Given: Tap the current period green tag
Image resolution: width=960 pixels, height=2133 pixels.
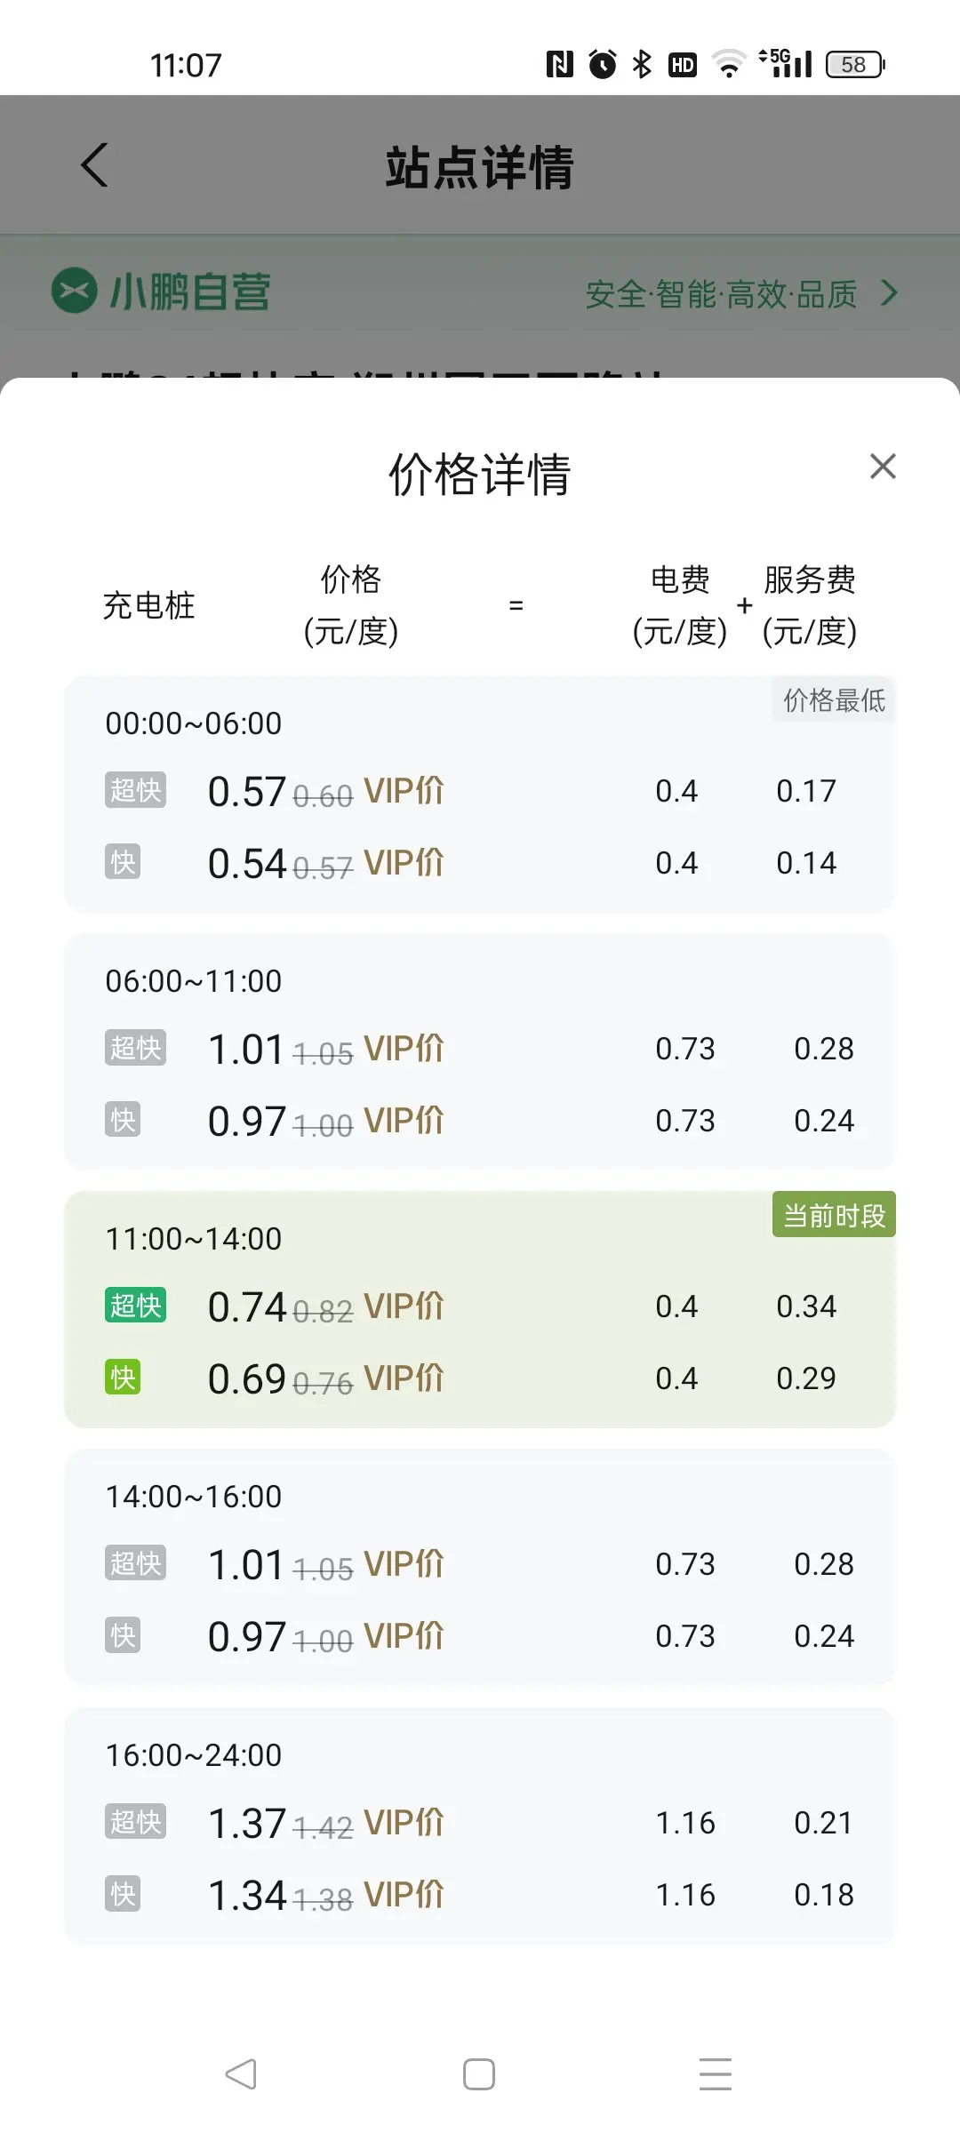Looking at the screenshot, I should pyautogui.click(x=834, y=1215).
